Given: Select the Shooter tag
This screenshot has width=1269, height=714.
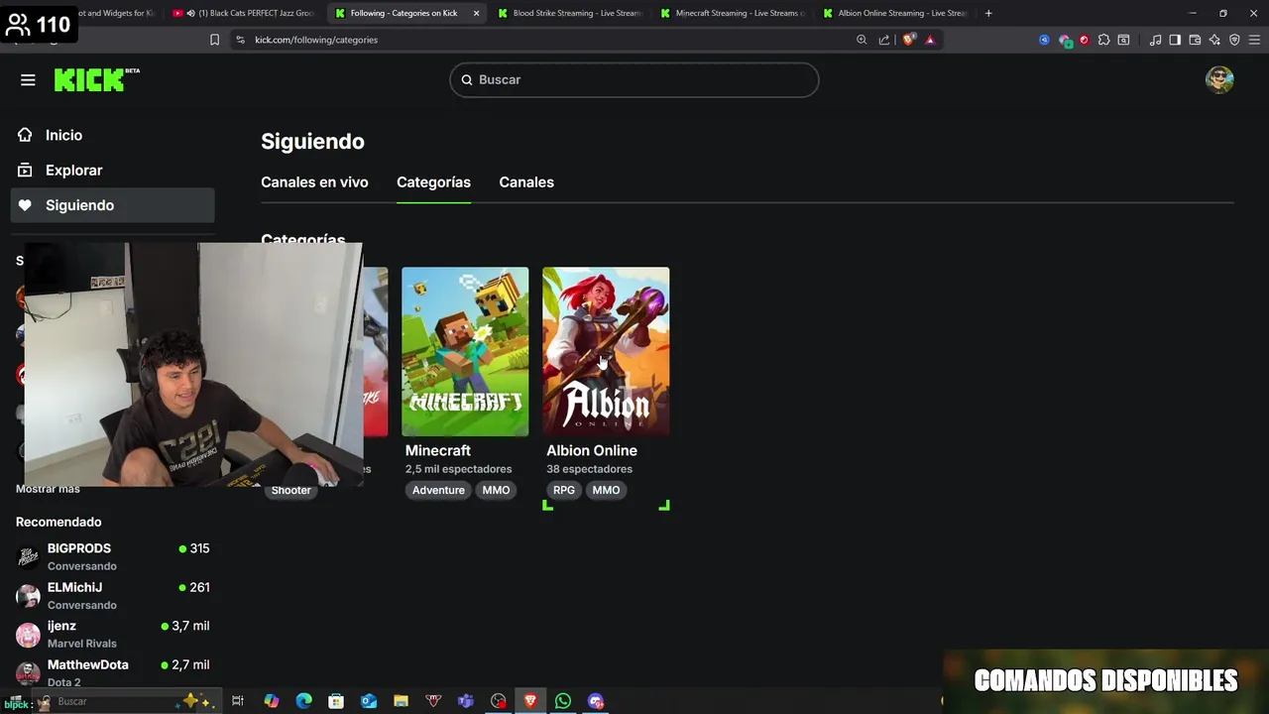Looking at the screenshot, I should (291, 490).
